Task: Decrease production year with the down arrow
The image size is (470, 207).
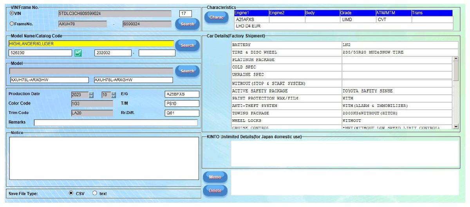Action: [91, 96]
